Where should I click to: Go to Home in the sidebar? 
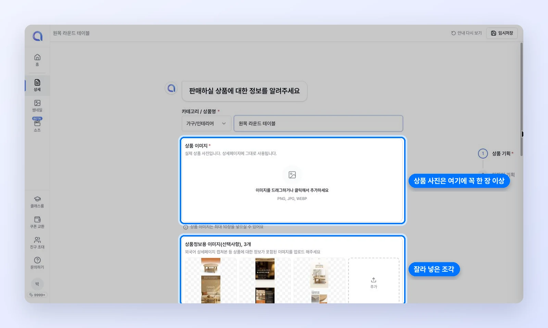(37, 60)
